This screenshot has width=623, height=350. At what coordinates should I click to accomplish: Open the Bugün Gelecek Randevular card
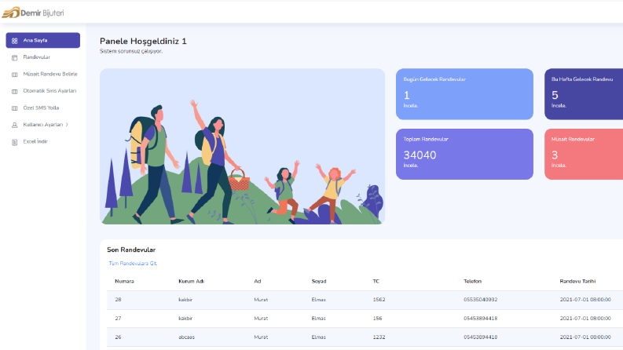[464, 94]
